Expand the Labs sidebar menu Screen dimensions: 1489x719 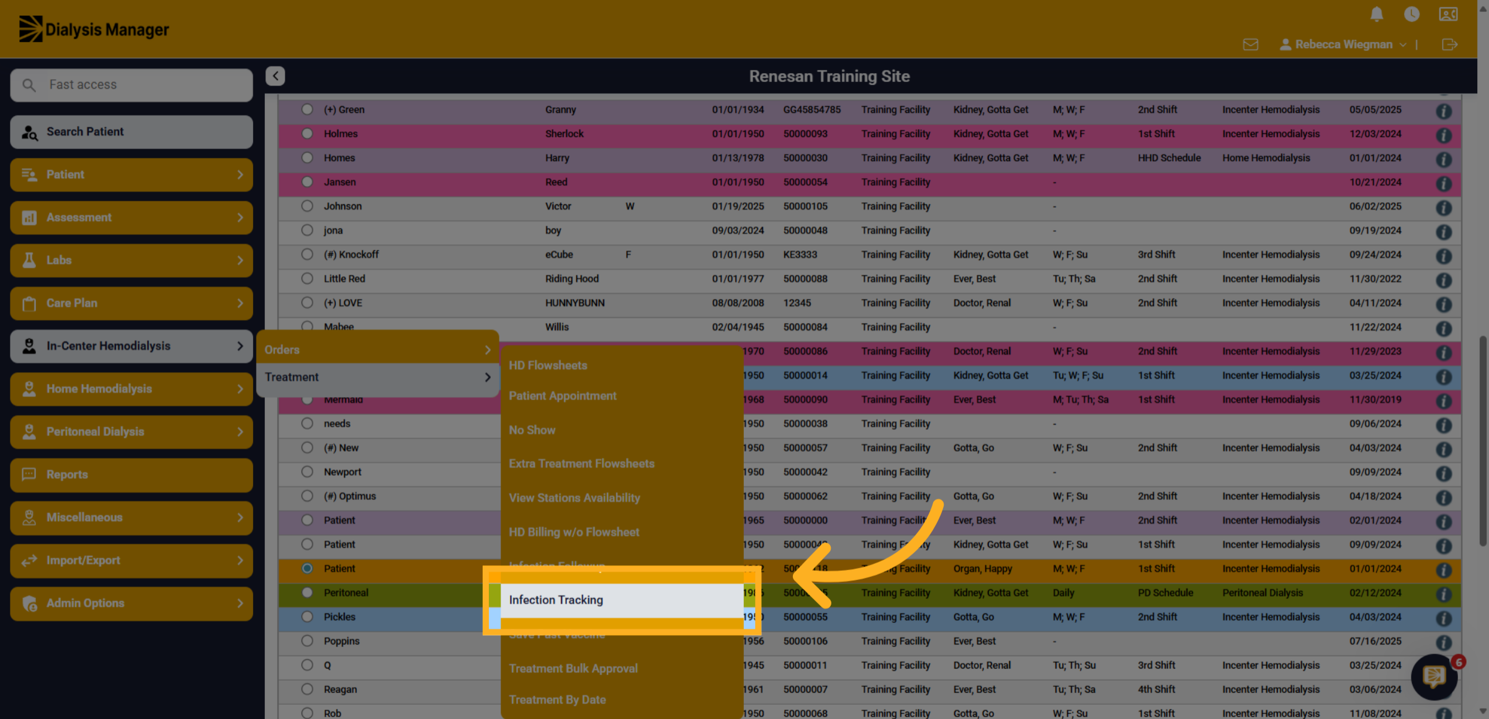point(132,260)
